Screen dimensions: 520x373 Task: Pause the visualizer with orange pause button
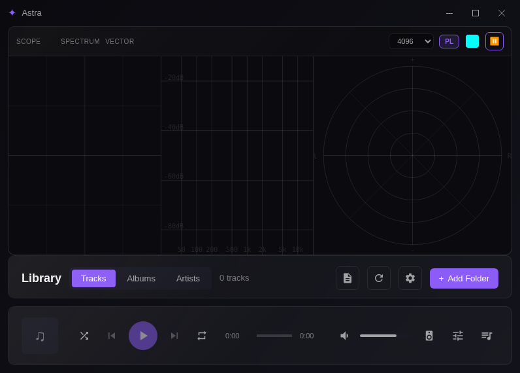494,41
